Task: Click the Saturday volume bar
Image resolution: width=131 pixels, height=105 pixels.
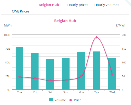Action: click(x=50, y=74)
